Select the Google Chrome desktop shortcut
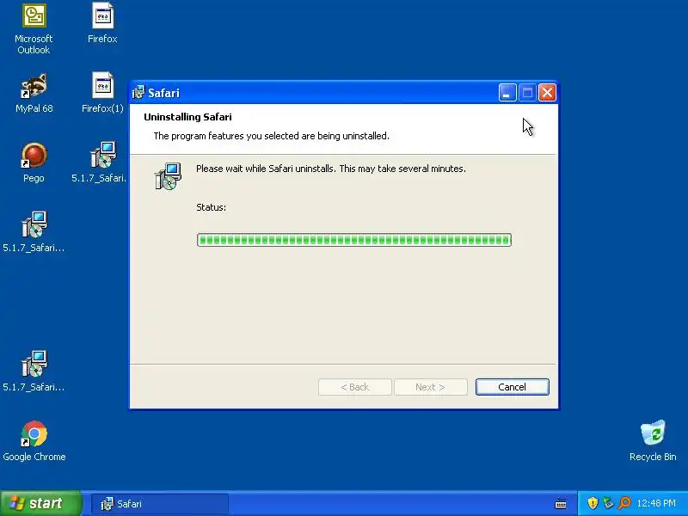The image size is (688, 516). click(34, 441)
